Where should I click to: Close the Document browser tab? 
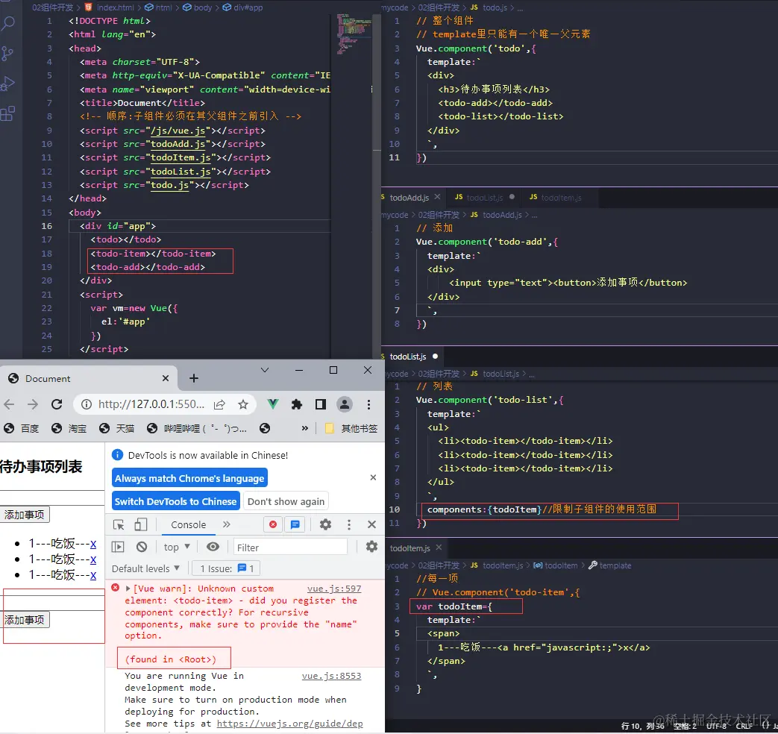click(x=166, y=378)
